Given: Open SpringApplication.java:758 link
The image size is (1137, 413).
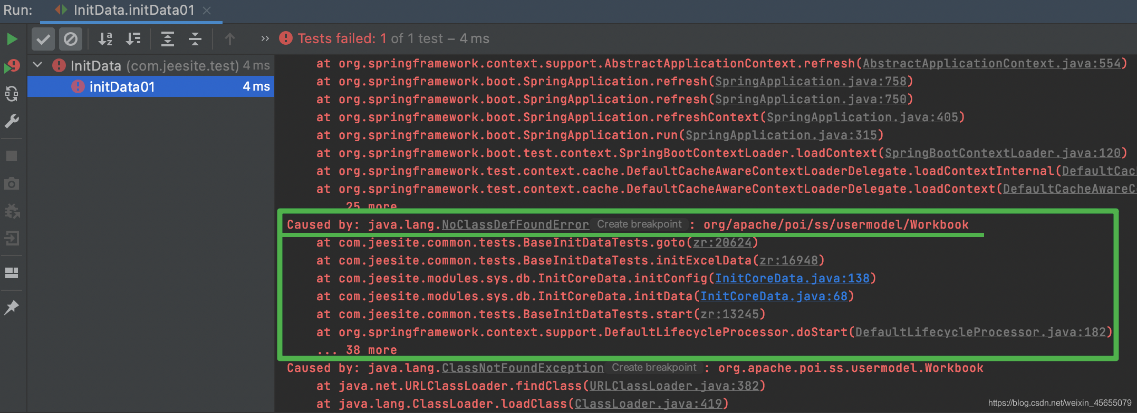Looking at the screenshot, I should pos(811,82).
